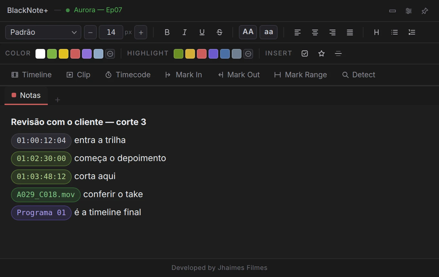Apply the purple highlight swatch

click(213, 54)
